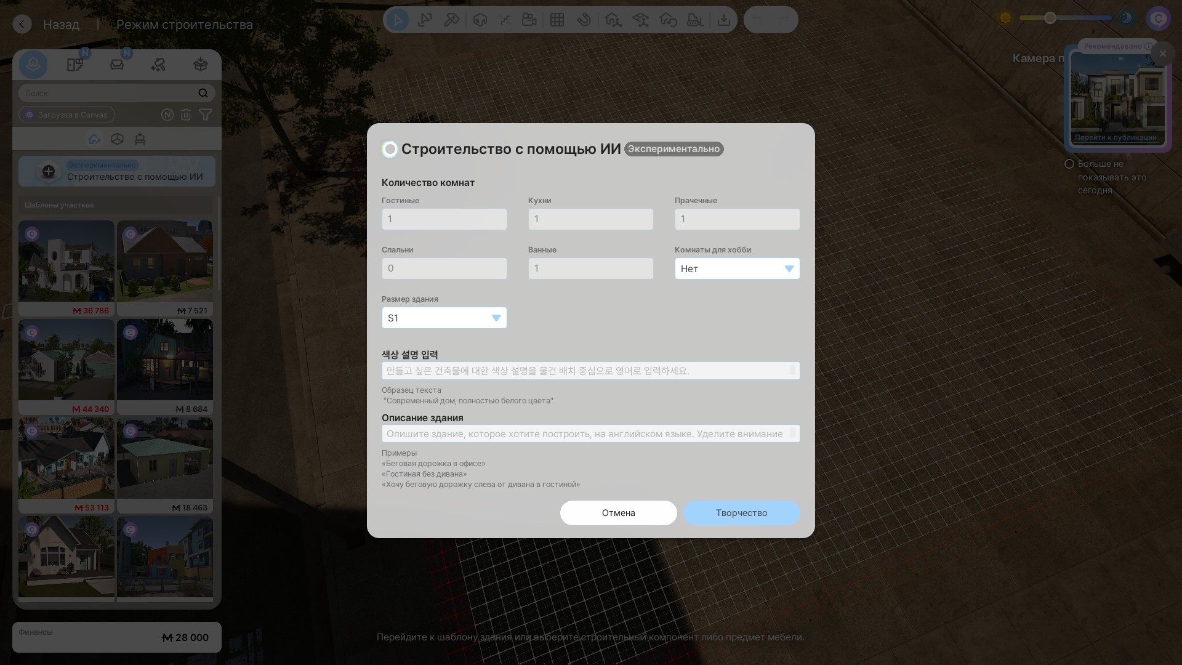Image resolution: width=1182 pixels, height=665 pixels.
Task: Open the filter funnel icon
Action: click(x=206, y=115)
